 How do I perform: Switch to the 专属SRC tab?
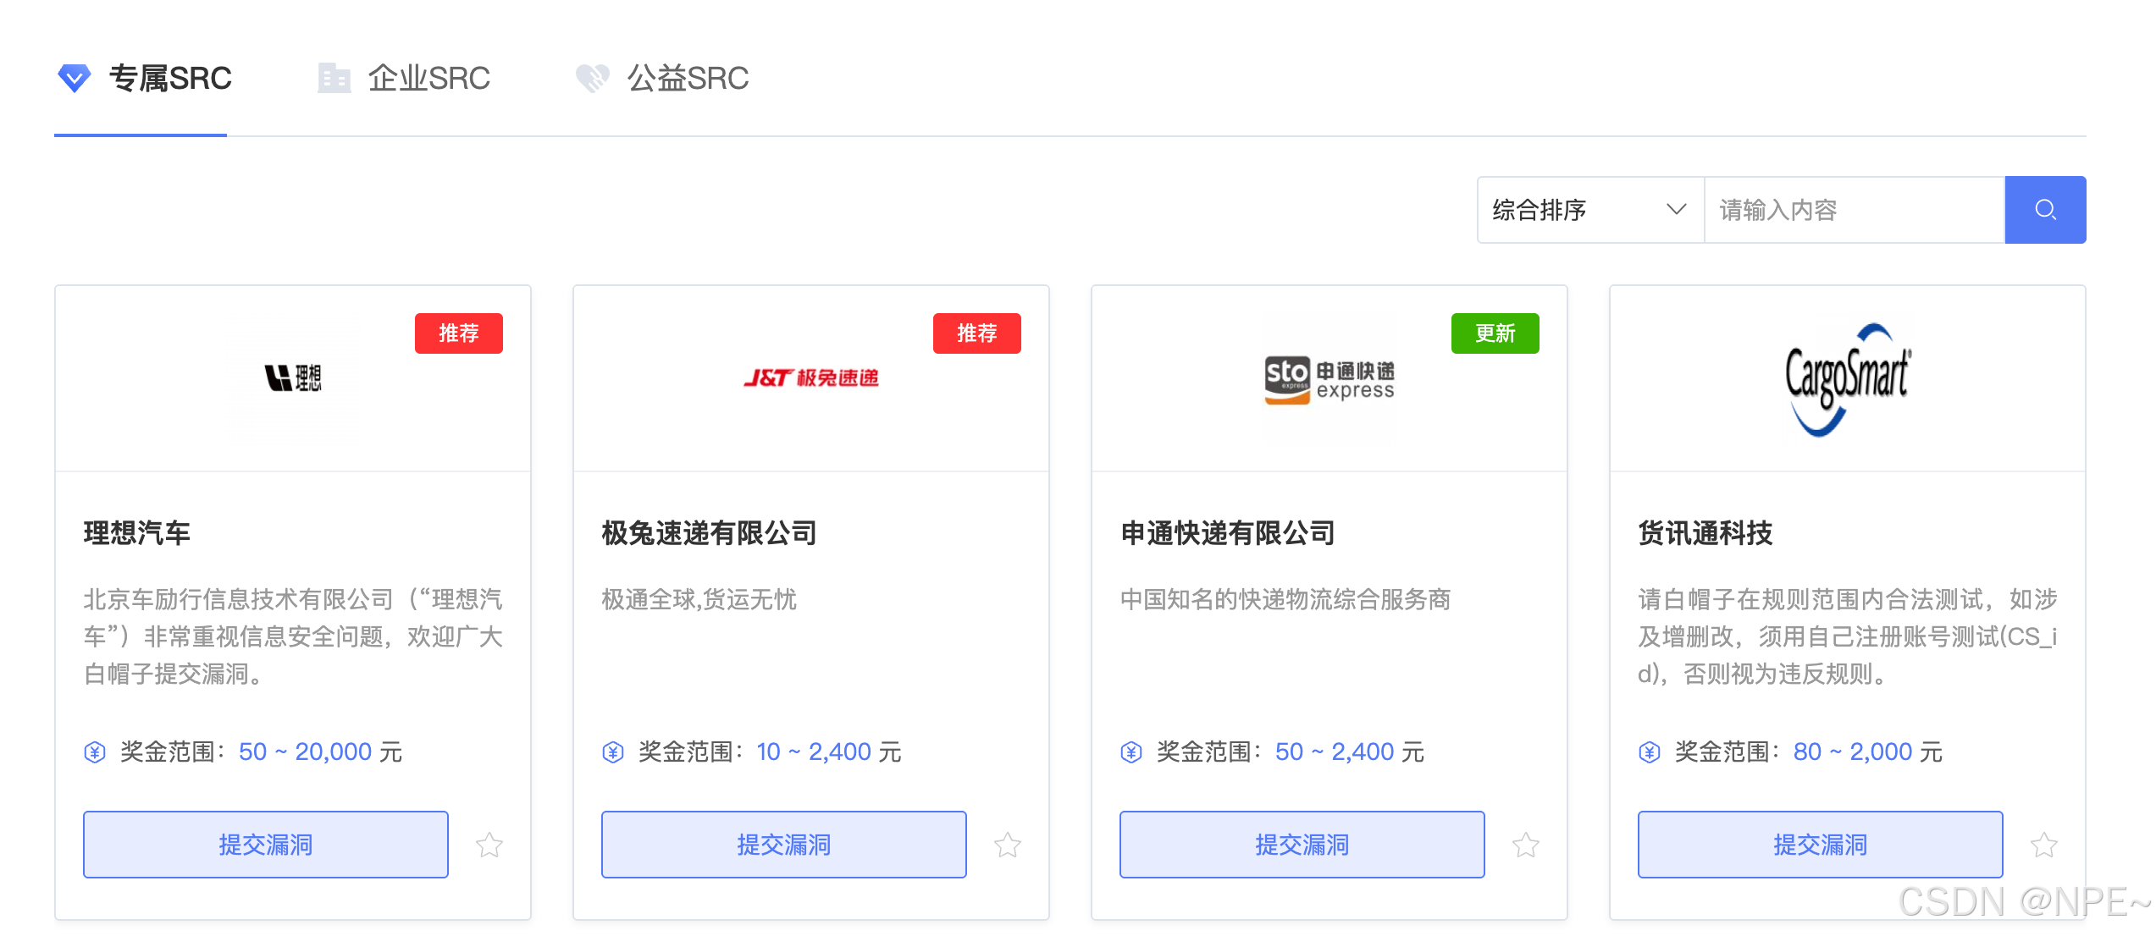click(144, 78)
